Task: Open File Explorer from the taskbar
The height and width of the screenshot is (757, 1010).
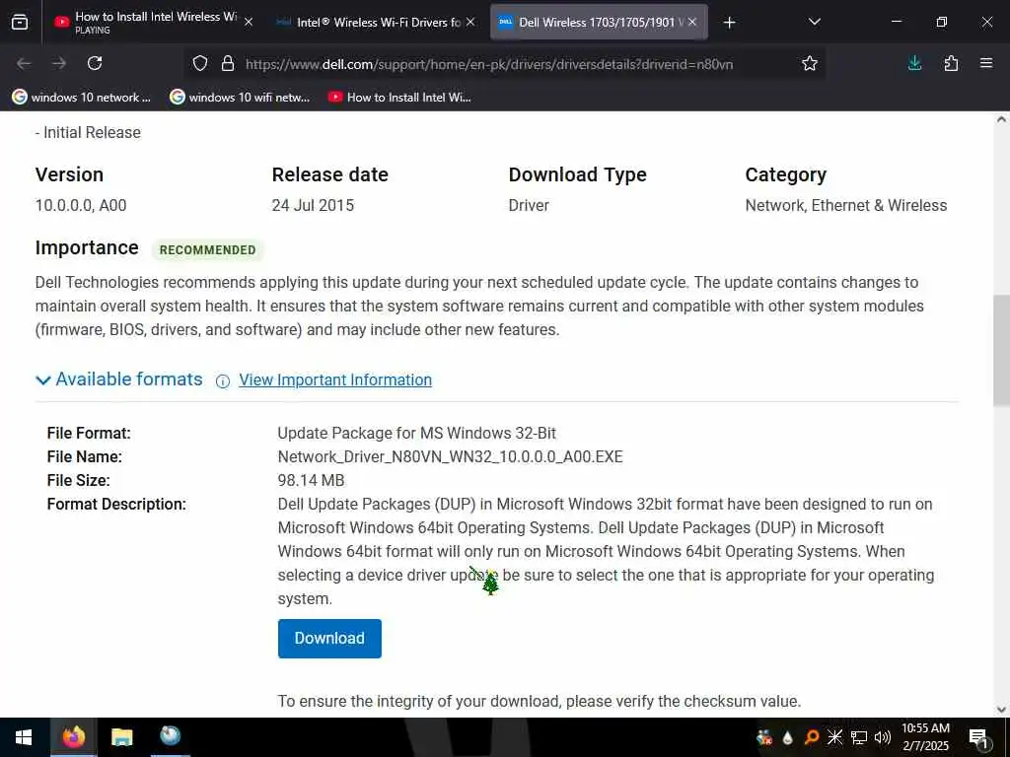Action: [121, 737]
